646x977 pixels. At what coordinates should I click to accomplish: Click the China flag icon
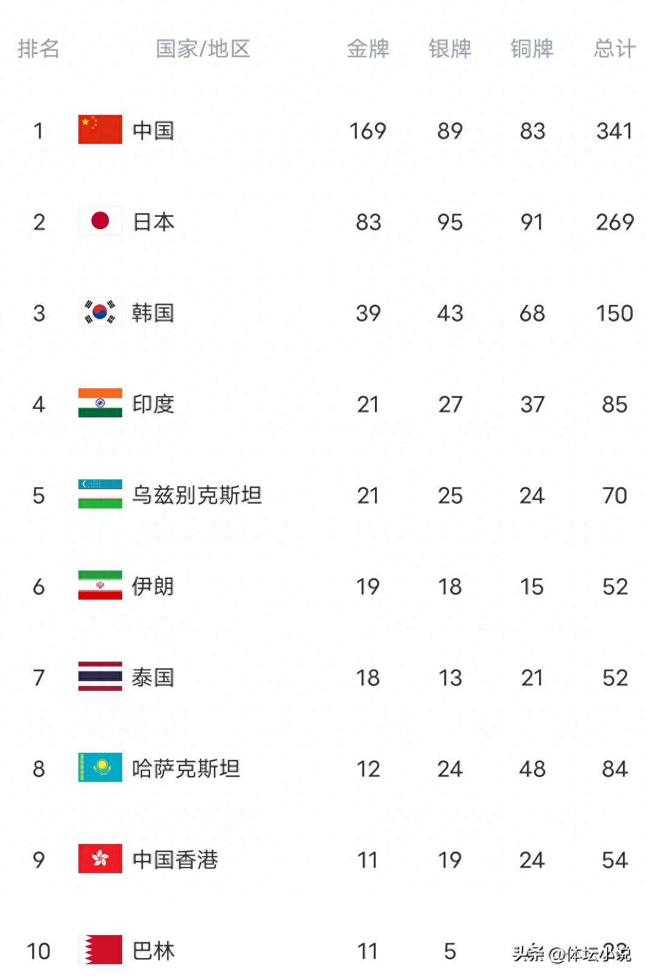pyautogui.click(x=100, y=129)
